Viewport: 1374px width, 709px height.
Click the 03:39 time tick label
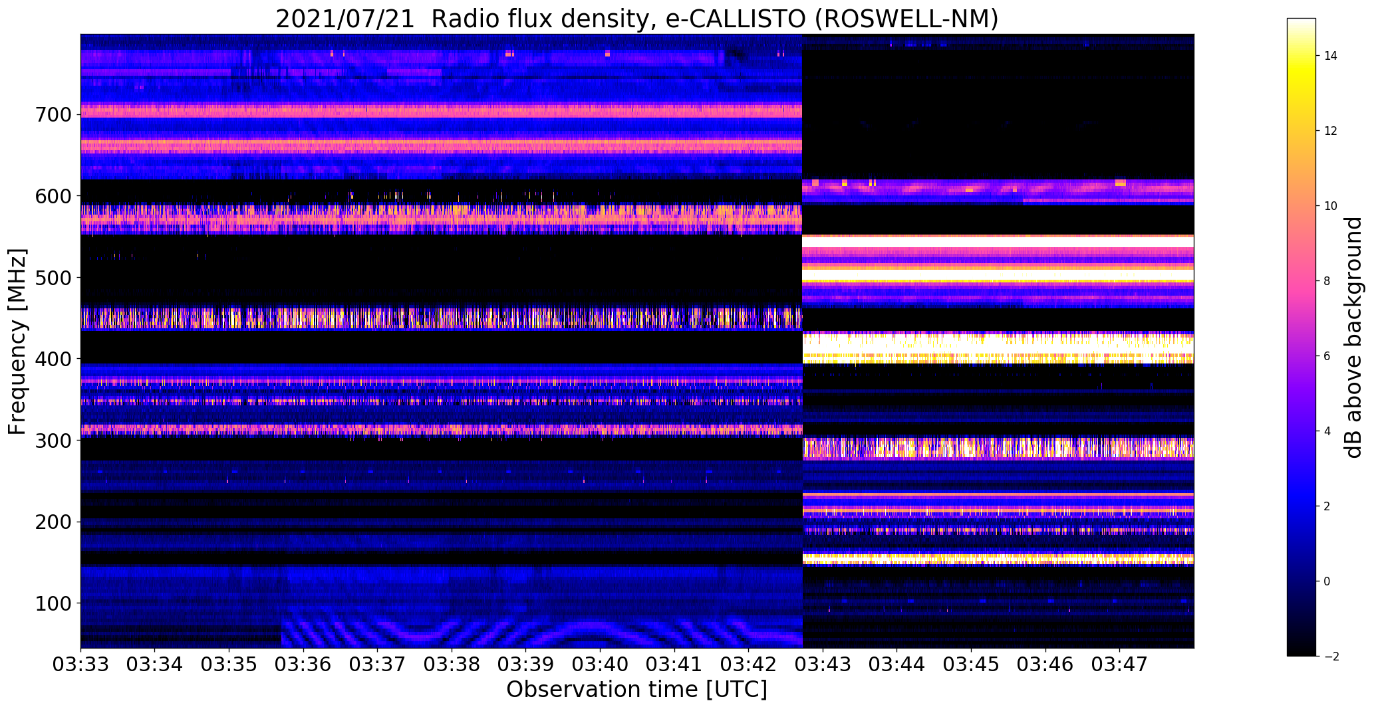[526, 664]
